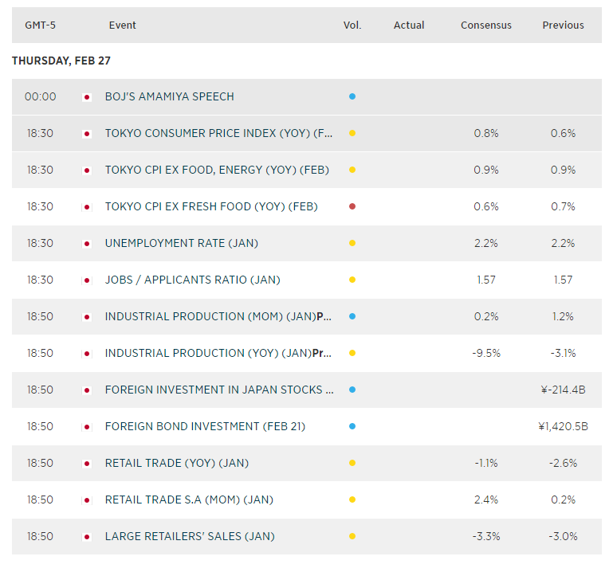Click consensus value -9.5% for Industrial Production (YoY)
The image size is (613, 572).
[486, 353]
